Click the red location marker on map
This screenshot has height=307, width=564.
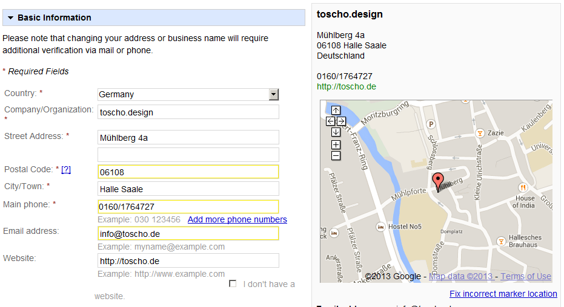click(x=438, y=182)
